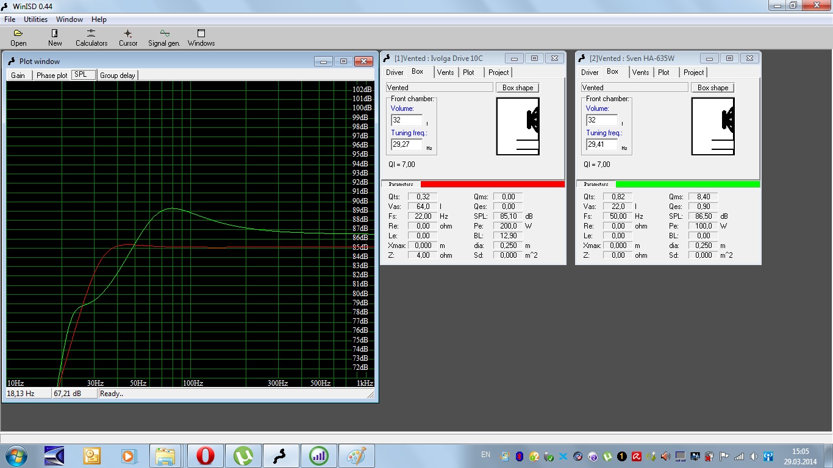Open the File menu
The height and width of the screenshot is (468, 833).
[x=10, y=19]
